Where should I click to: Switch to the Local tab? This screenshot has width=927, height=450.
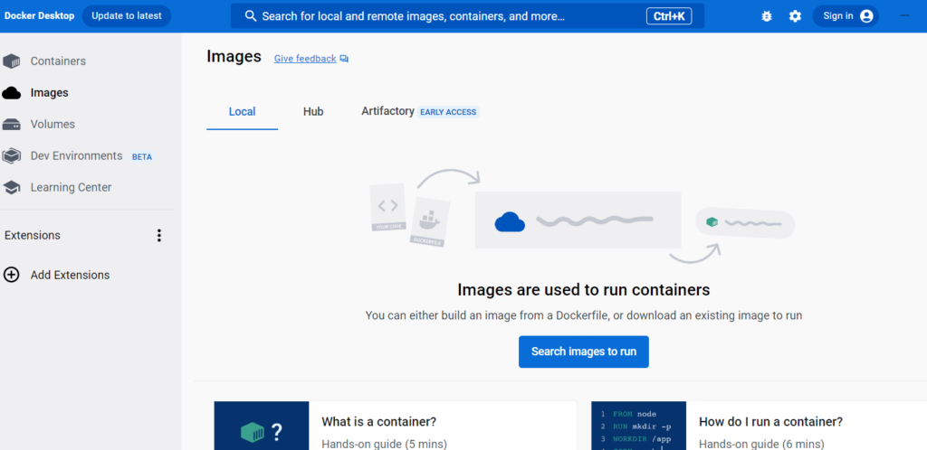(242, 112)
